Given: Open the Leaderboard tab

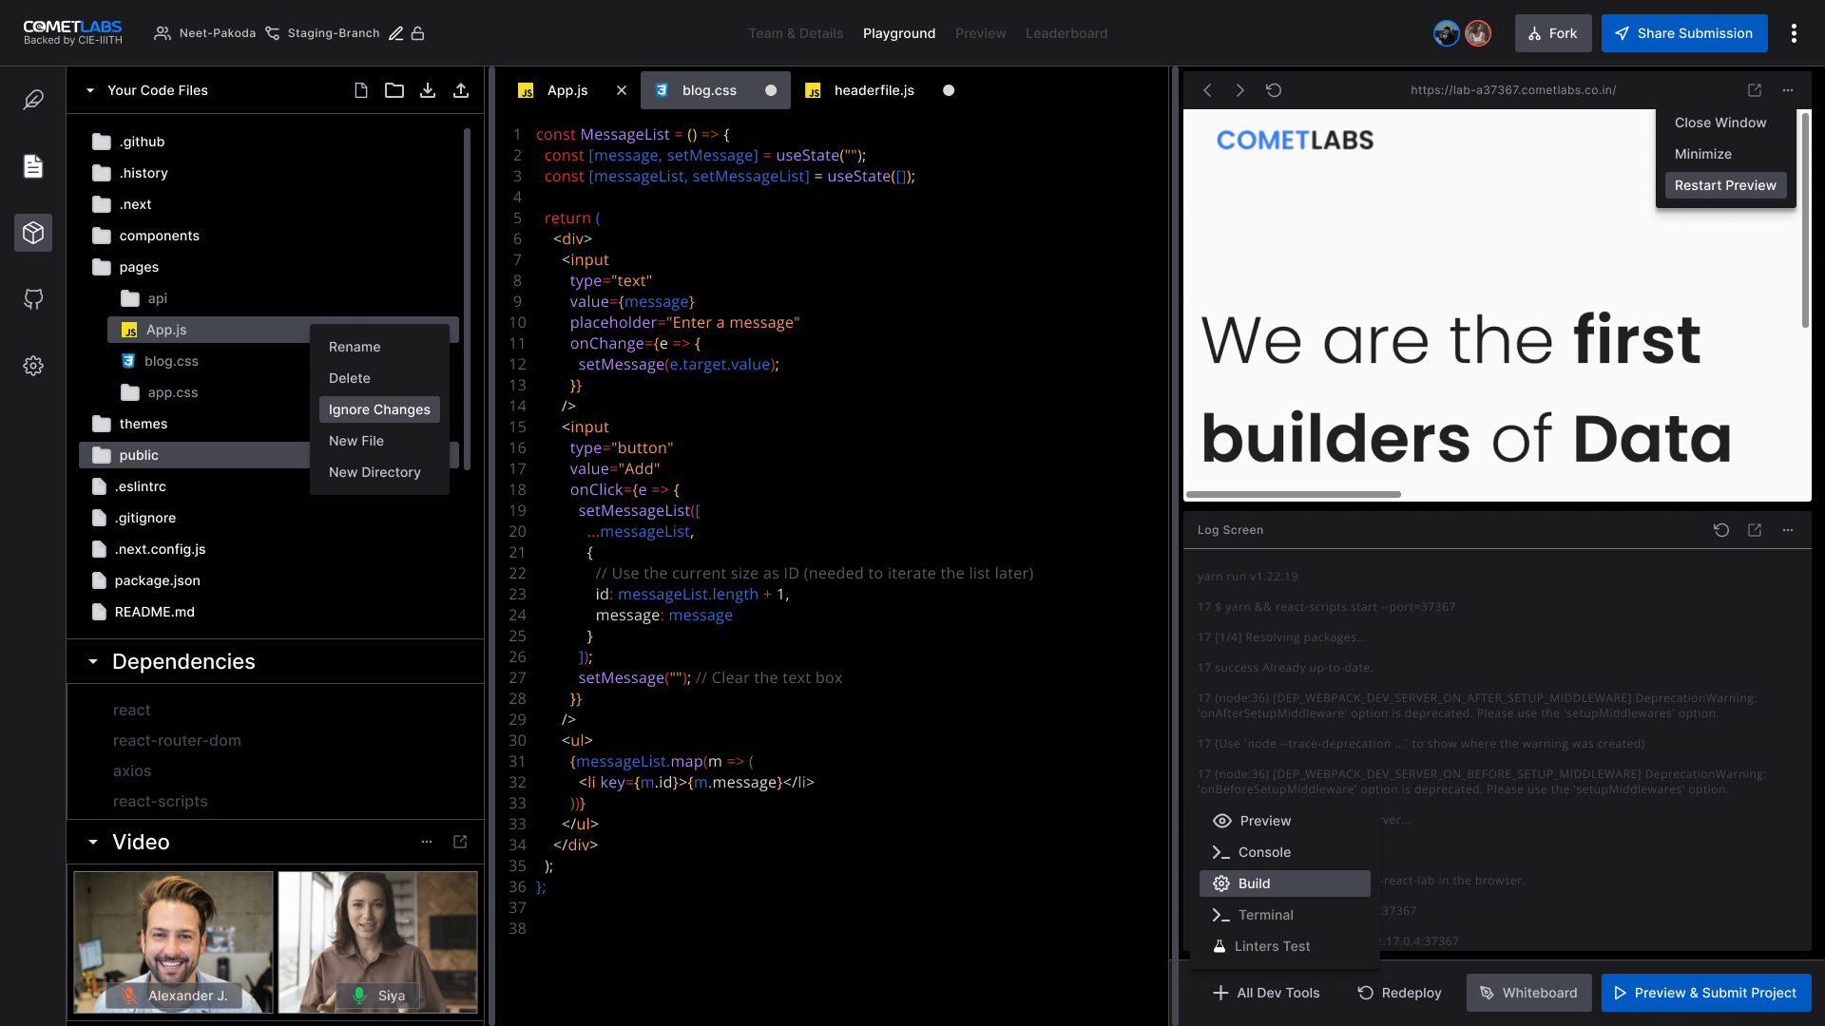Looking at the screenshot, I should pos(1066,33).
